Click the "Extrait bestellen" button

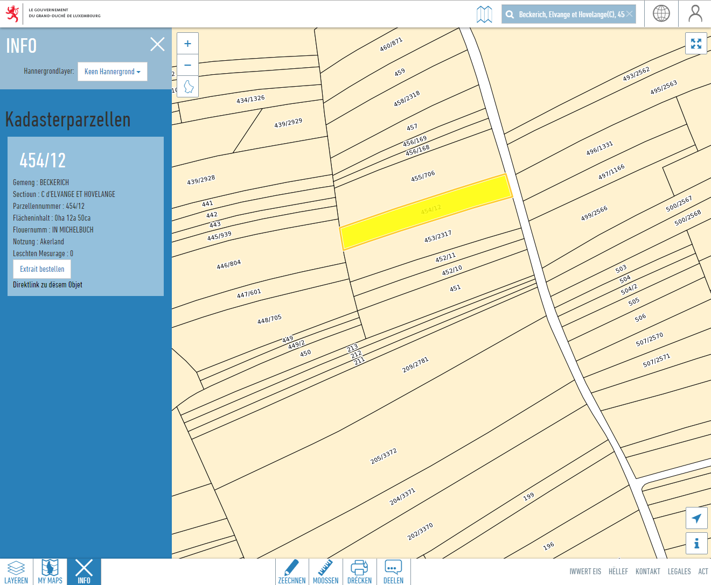[x=41, y=269]
